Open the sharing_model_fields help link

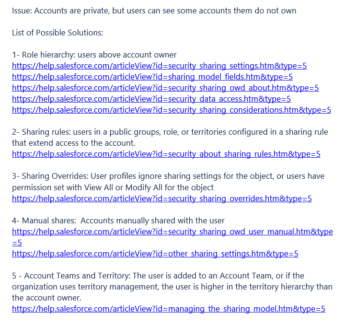point(152,77)
